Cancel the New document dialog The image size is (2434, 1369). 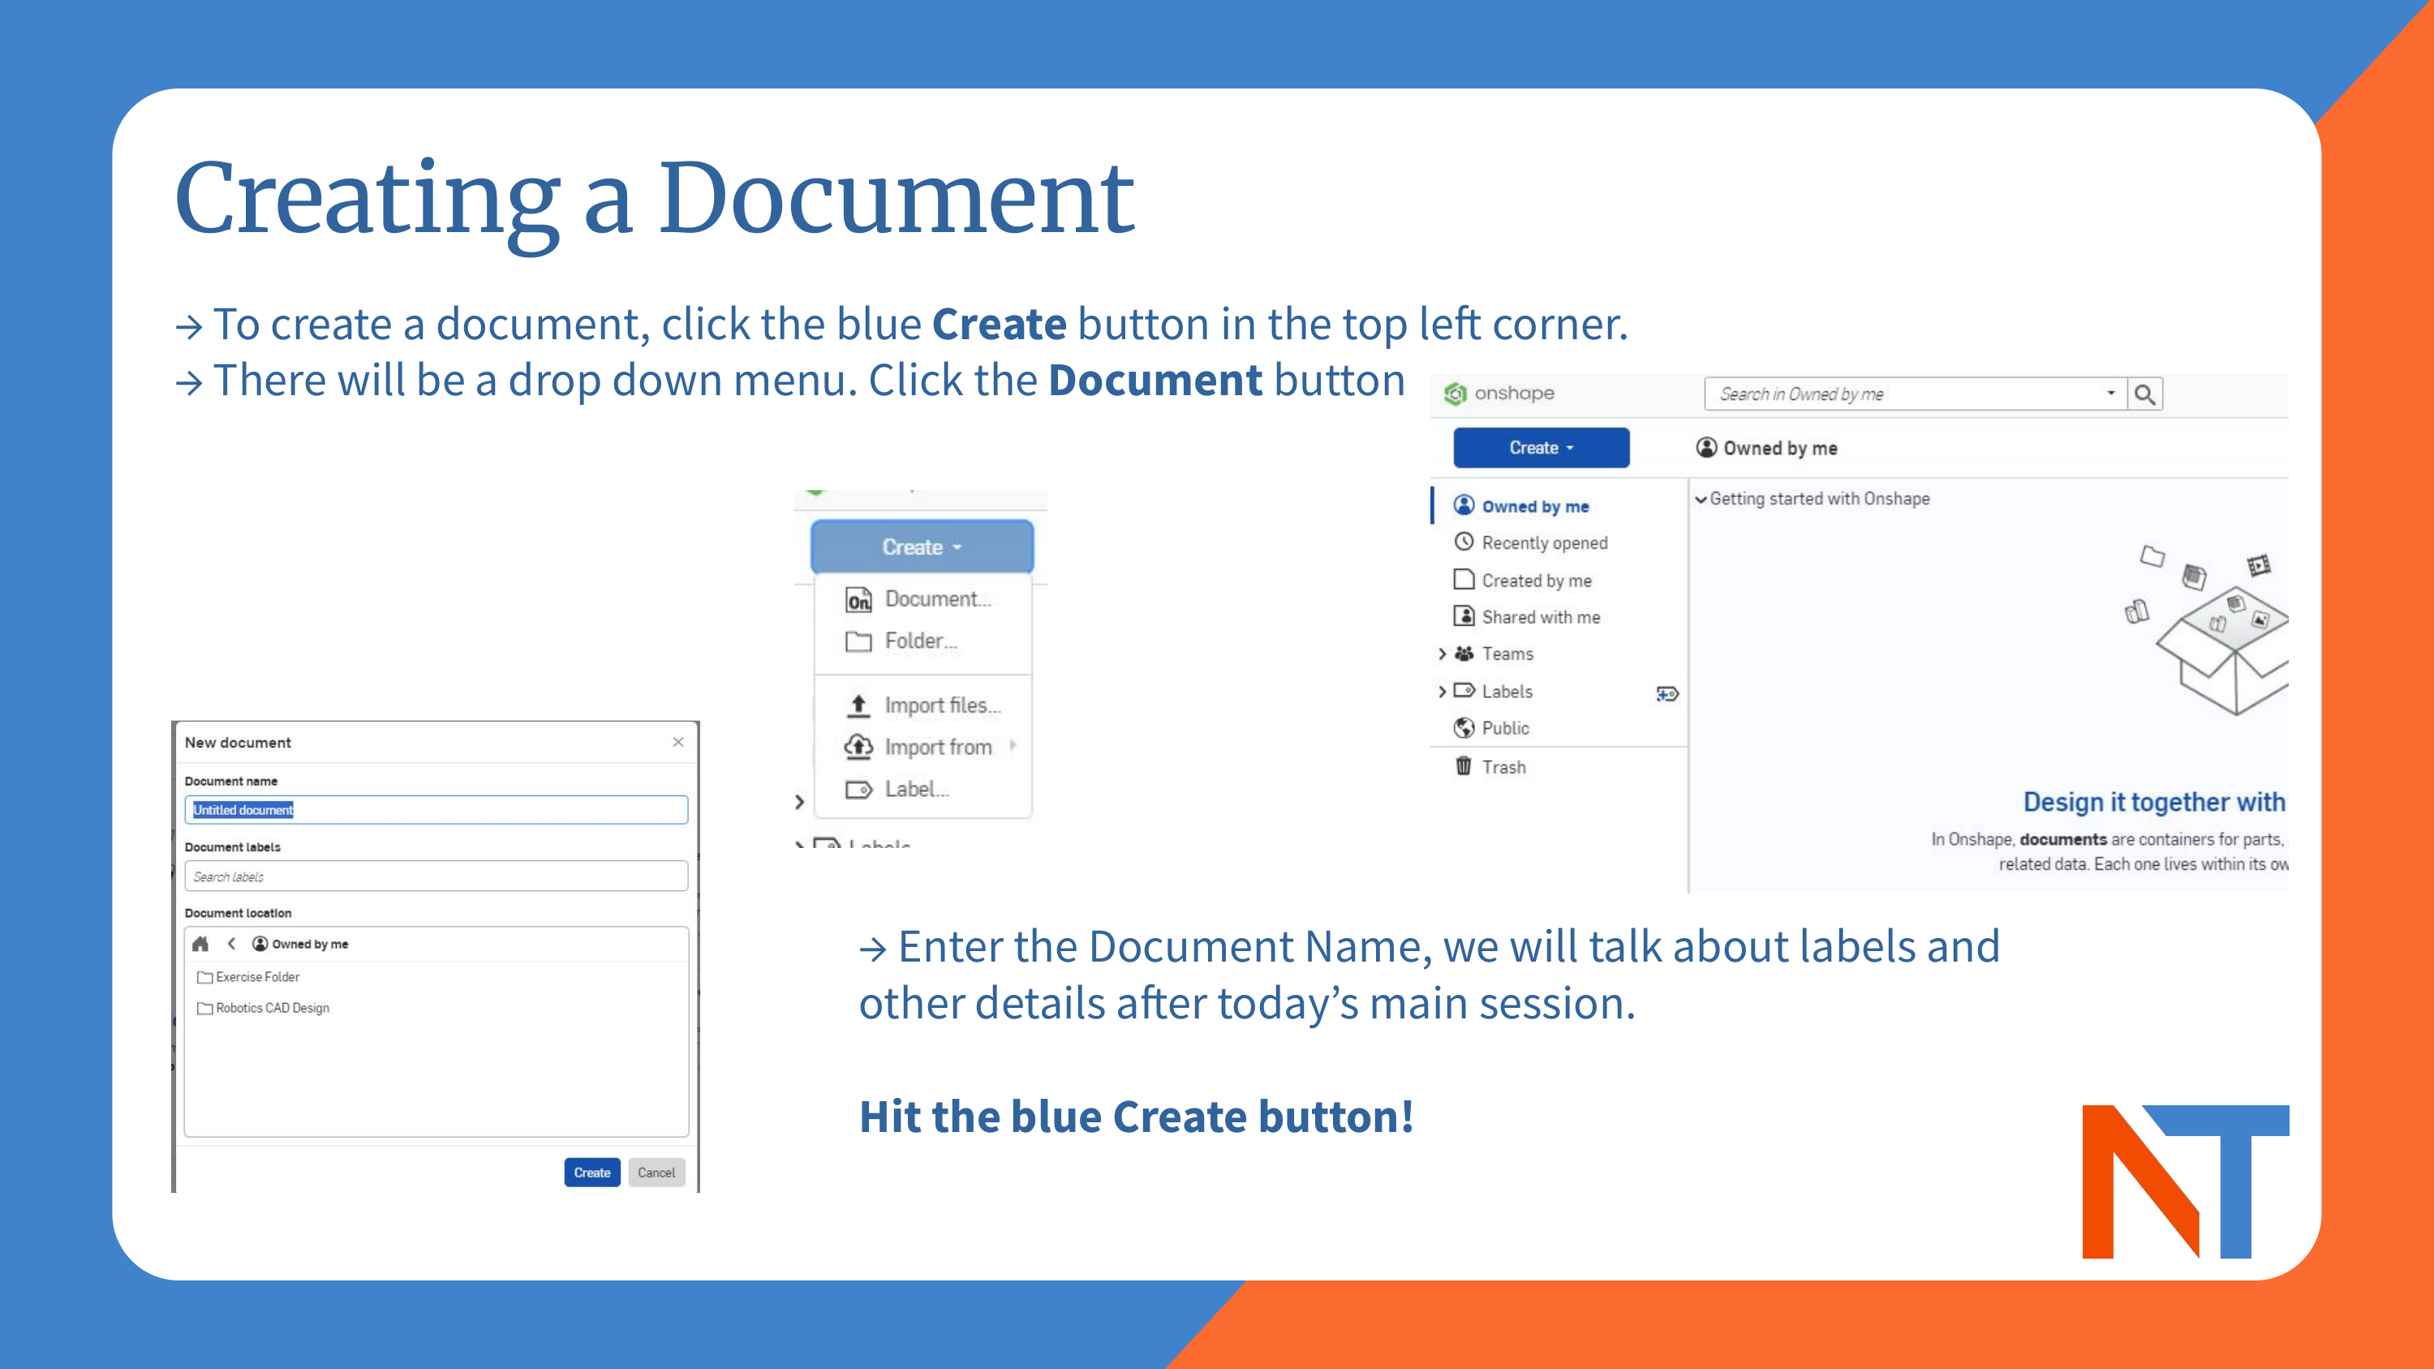[656, 1173]
